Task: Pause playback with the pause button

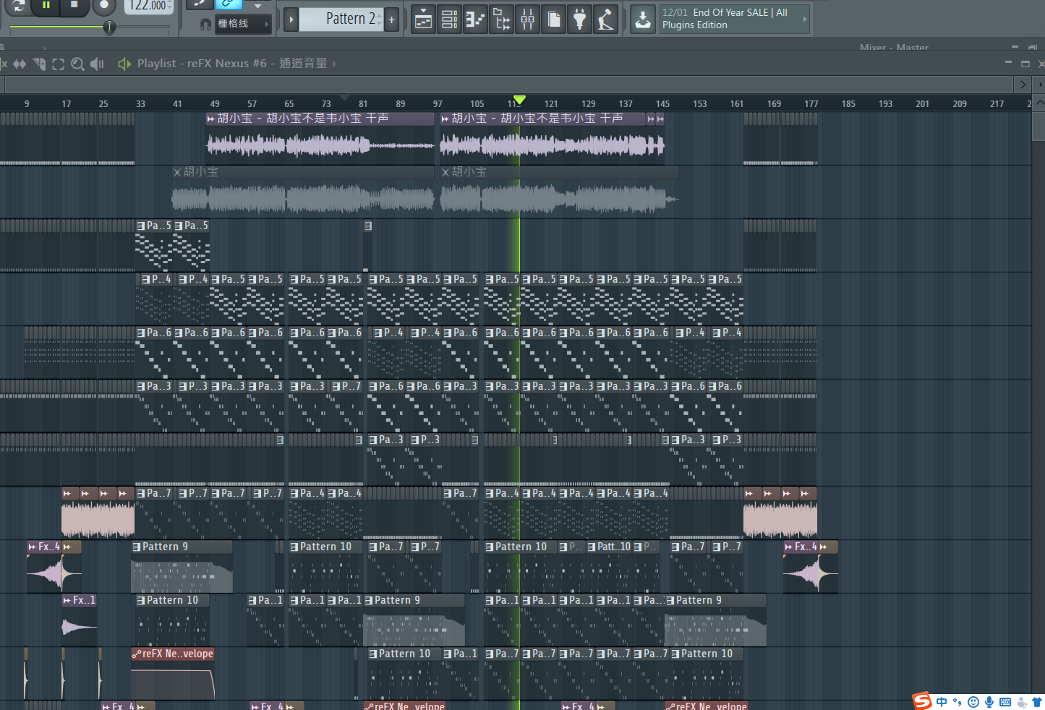Action: coord(46,6)
